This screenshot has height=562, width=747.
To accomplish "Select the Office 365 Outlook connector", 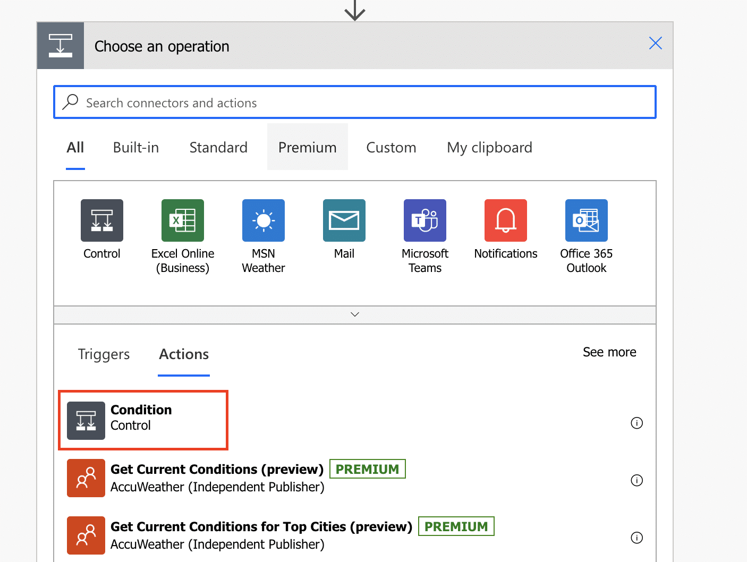I will click(587, 220).
